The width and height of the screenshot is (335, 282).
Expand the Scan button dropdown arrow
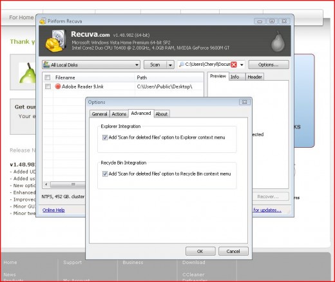tap(170, 65)
